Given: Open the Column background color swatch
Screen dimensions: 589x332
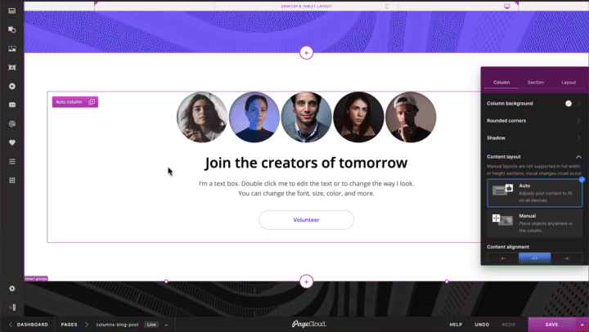Looking at the screenshot, I should pyautogui.click(x=569, y=103).
